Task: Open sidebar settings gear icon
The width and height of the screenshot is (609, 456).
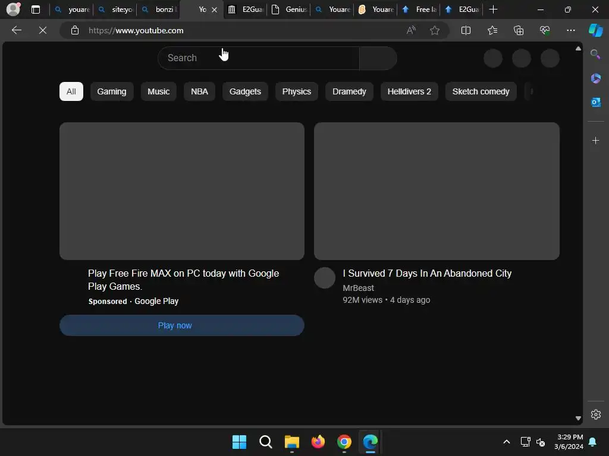Action: tap(595, 414)
